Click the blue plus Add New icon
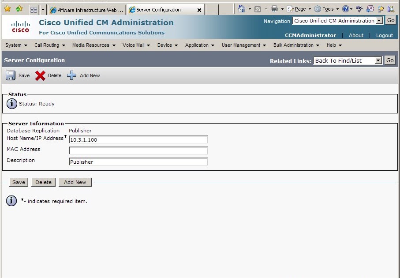400x278 pixels. (x=72, y=75)
